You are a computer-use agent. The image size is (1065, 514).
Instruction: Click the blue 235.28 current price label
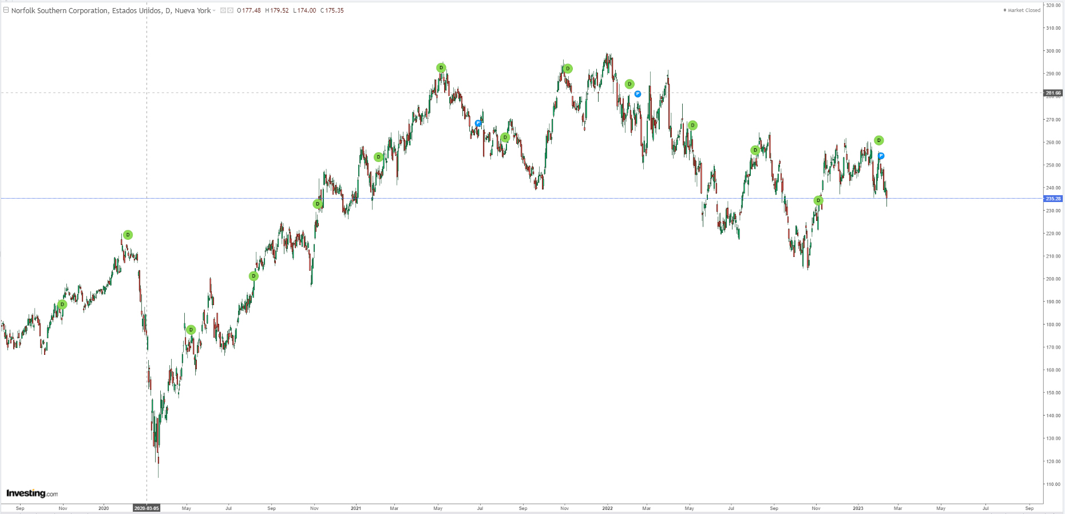1053,199
